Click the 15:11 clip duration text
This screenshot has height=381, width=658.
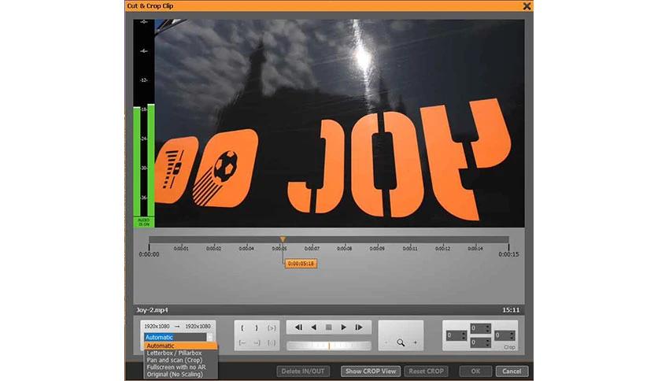point(511,310)
